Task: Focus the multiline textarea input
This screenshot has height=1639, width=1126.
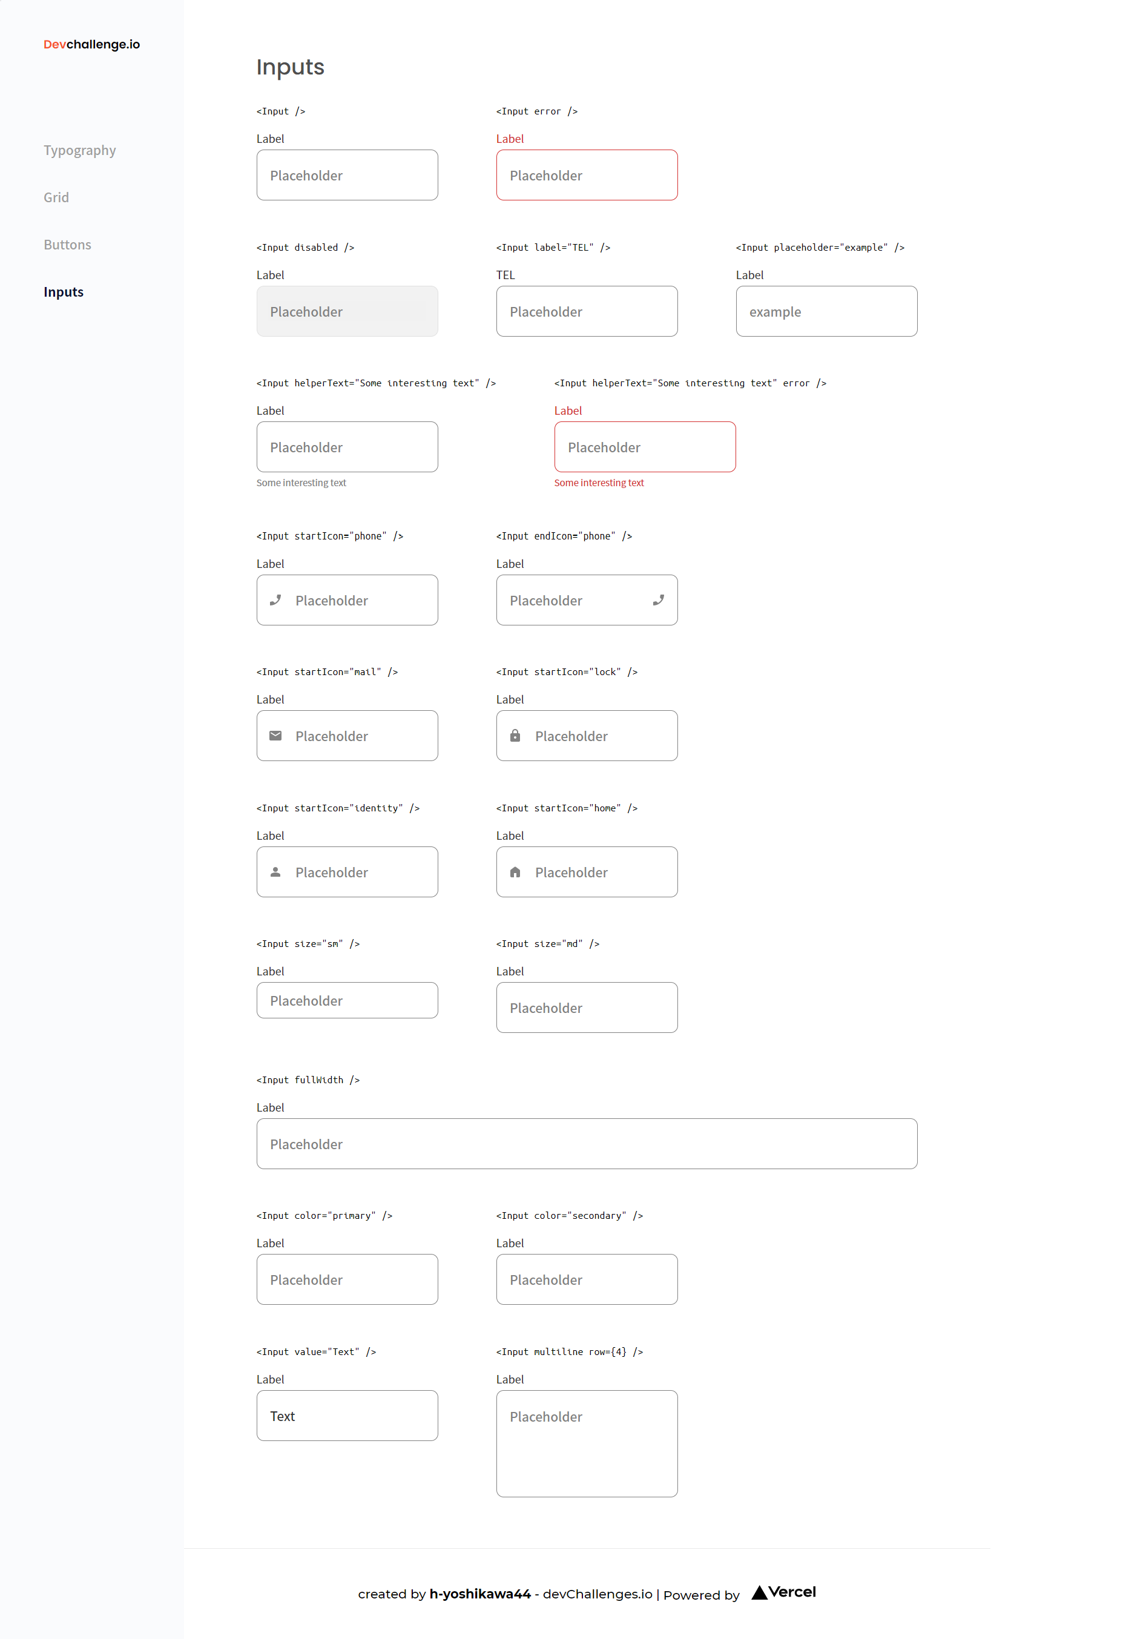Action: [586, 1443]
